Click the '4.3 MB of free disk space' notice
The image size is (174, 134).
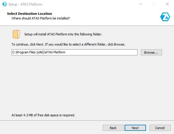pyautogui.click(x=43, y=115)
